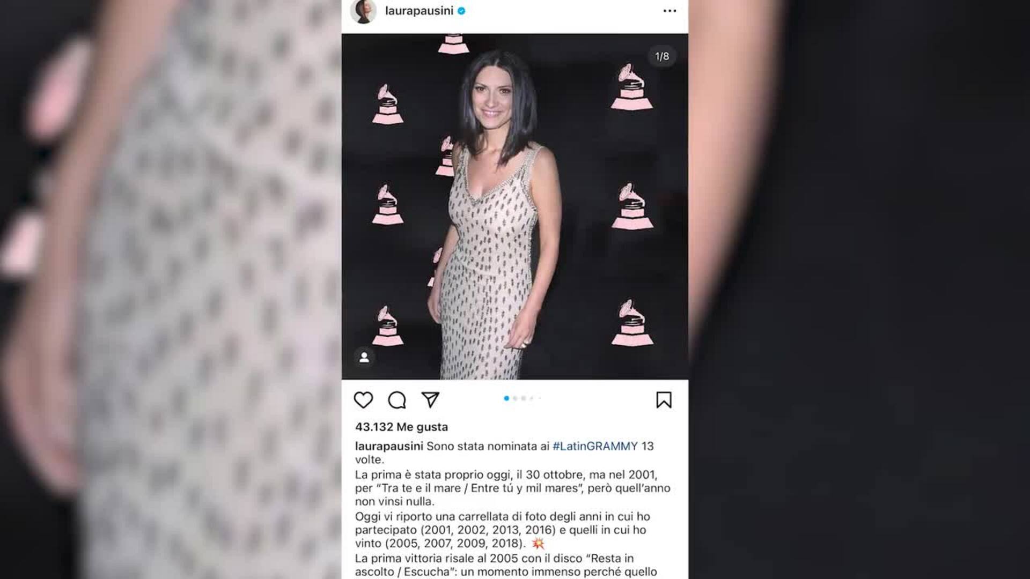View the 43.132 Me gusta likes list

(x=401, y=427)
